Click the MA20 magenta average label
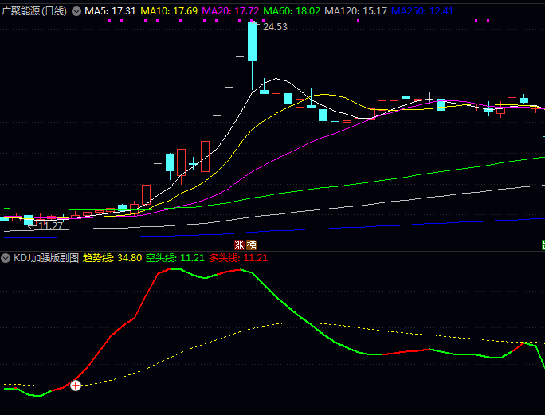Screen dimensions: 545x415 point(230,11)
